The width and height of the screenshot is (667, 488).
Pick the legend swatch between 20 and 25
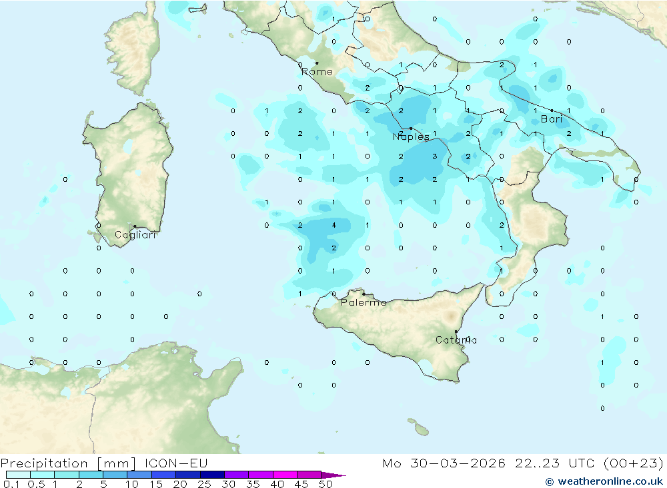[x=187, y=475]
